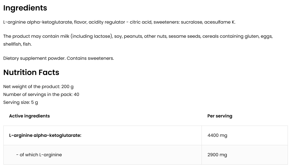Click the Number of servings in the pack line
The width and height of the screenshot is (290, 167).
41,94
